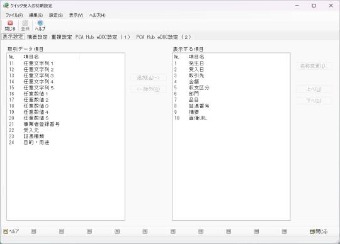This screenshot has height=244, width=340.
Task: Open the 表示(V) menu
Action: [76, 15]
